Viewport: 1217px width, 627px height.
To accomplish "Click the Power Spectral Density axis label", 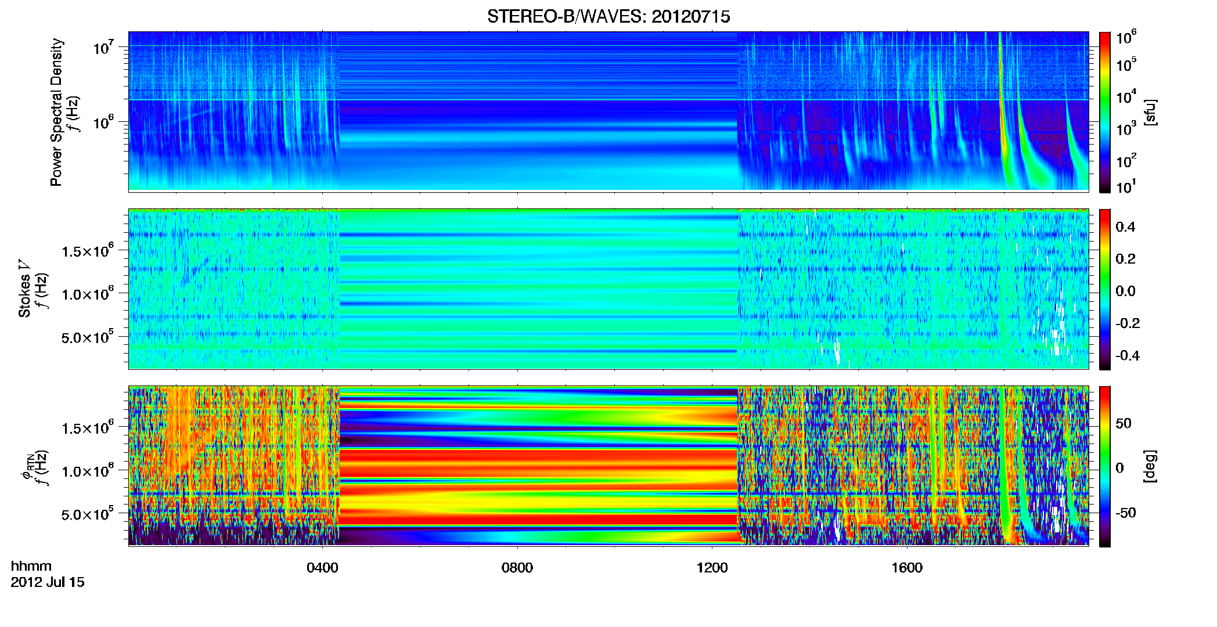I will (56, 112).
